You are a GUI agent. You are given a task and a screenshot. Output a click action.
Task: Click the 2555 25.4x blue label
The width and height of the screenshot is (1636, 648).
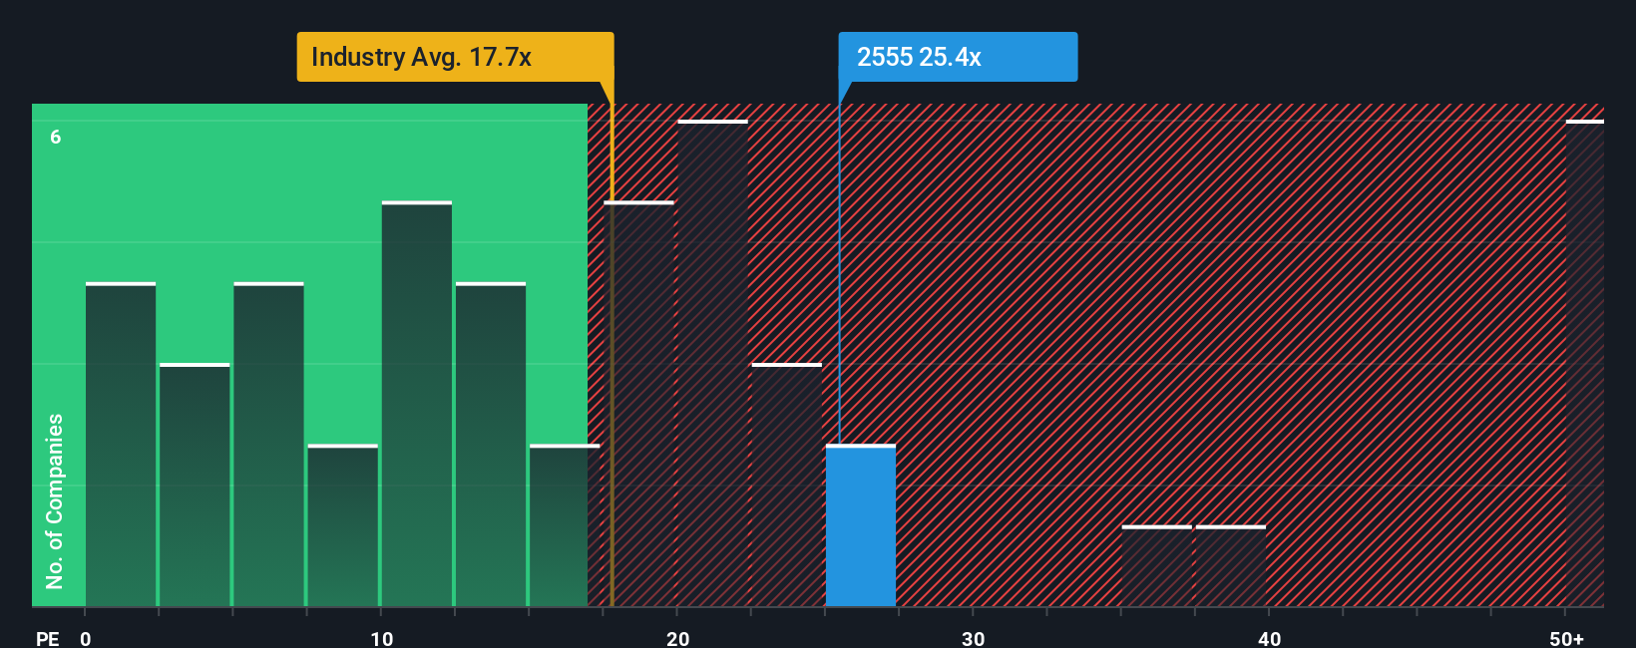958,57
